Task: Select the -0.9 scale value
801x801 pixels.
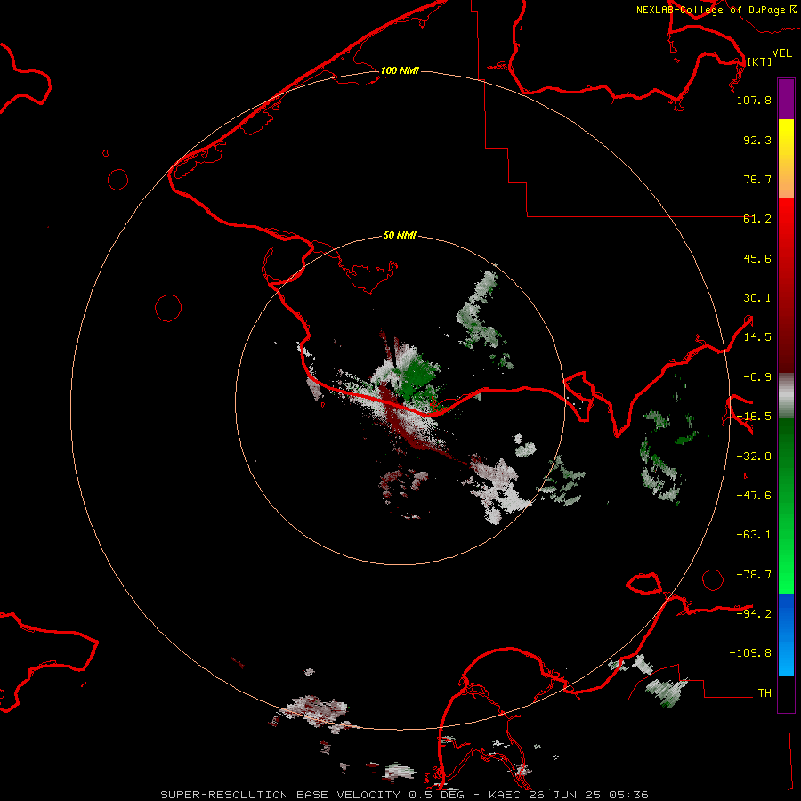Action: [x=757, y=377]
